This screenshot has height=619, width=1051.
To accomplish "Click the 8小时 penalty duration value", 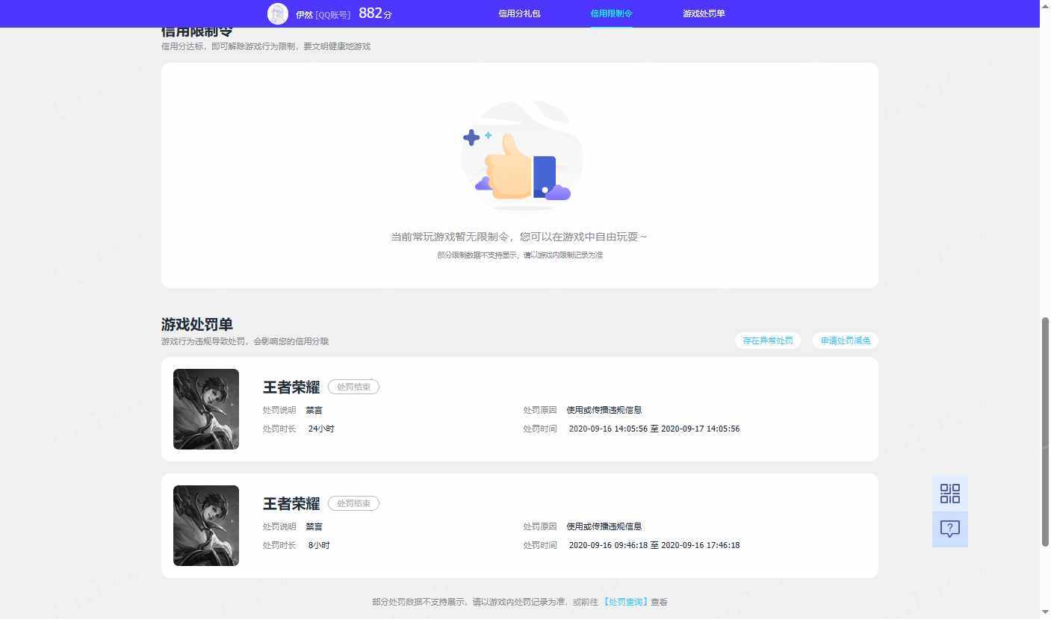I will coord(319,545).
